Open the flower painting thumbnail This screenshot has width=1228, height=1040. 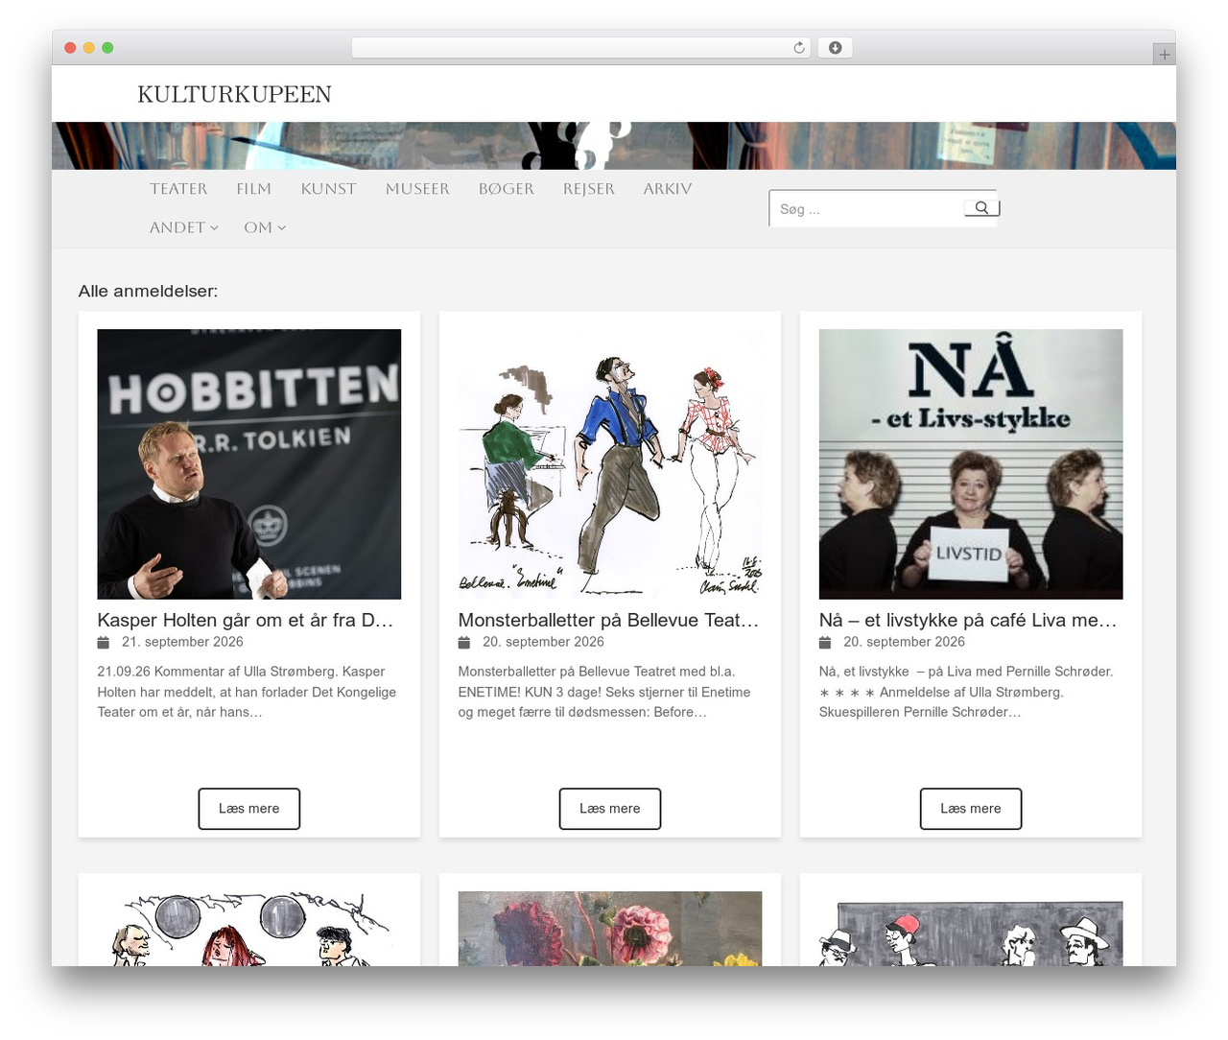610,929
